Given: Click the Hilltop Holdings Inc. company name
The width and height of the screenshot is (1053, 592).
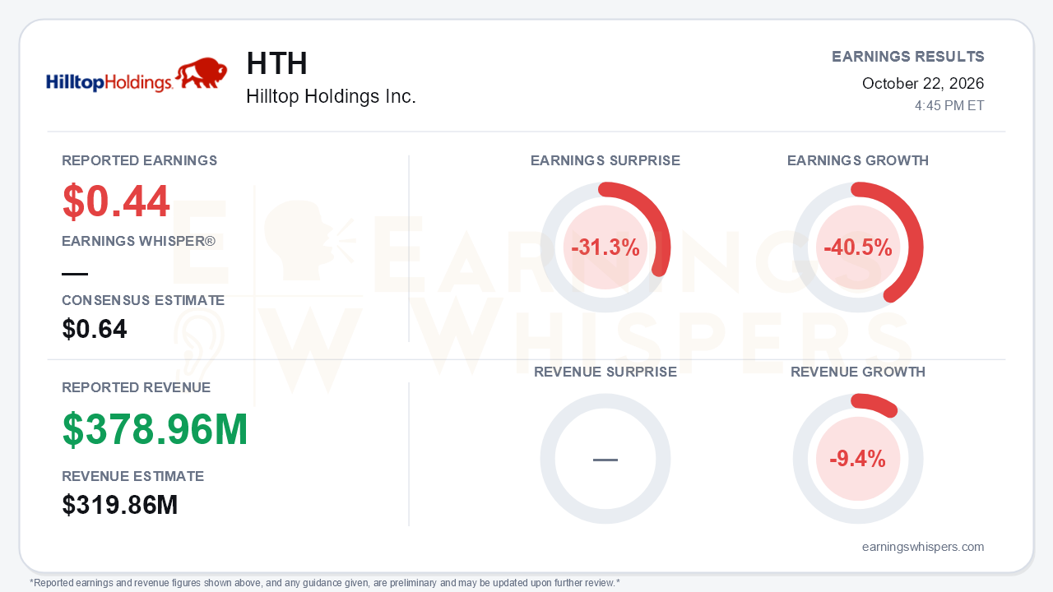Looking at the screenshot, I should pos(331,97).
